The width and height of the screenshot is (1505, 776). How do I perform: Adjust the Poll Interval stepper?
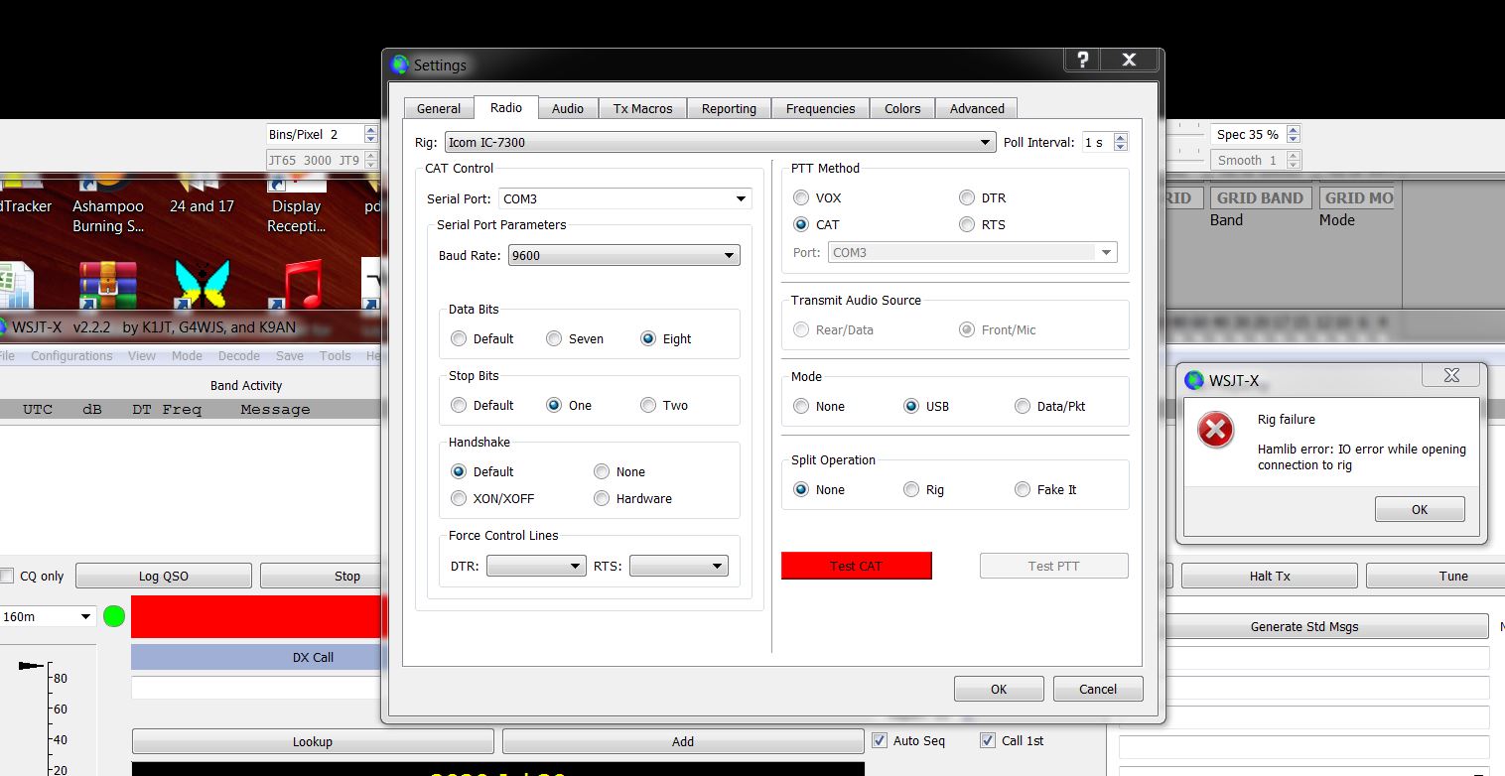point(1121,142)
